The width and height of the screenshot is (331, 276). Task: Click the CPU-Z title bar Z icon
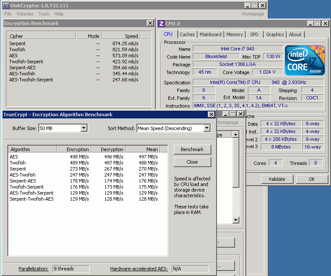pyautogui.click(x=161, y=24)
